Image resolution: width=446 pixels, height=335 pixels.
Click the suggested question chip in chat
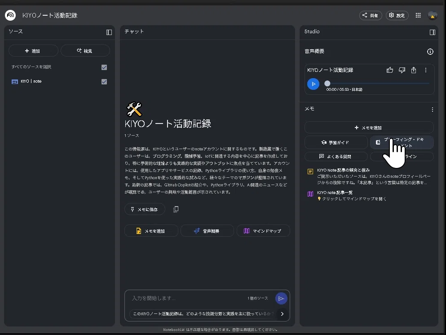(x=203, y=314)
